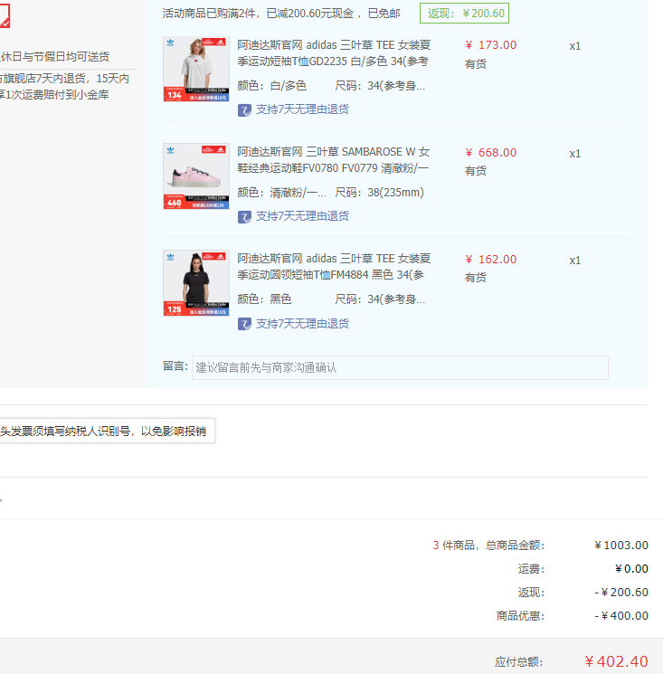Select the red checked option box at top left
The width and height of the screenshot is (663, 674).
pyautogui.click(x=5, y=16)
